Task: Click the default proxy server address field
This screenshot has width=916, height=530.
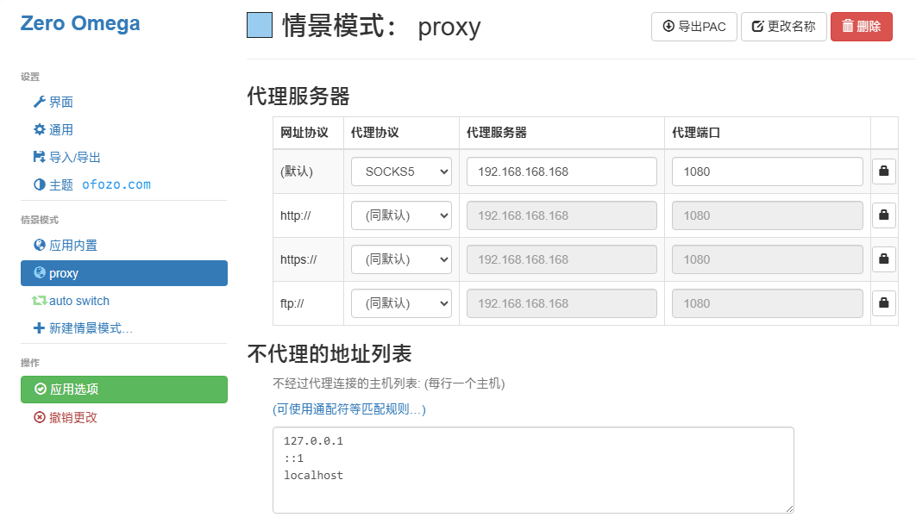Action: (562, 171)
